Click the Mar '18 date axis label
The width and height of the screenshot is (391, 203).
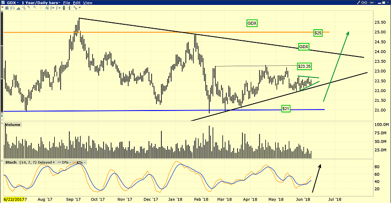tap(225, 199)
